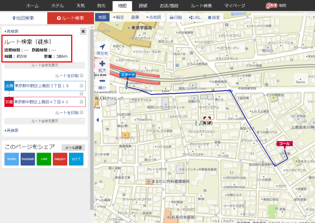Click the green start point triangle marker
The width and height of the screenshot is (315, 223).
pos(127,87)
